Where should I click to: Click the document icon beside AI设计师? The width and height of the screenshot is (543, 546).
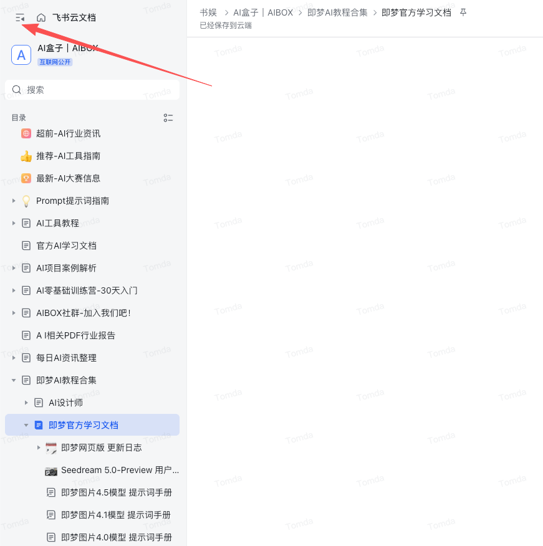pos(38,402)
